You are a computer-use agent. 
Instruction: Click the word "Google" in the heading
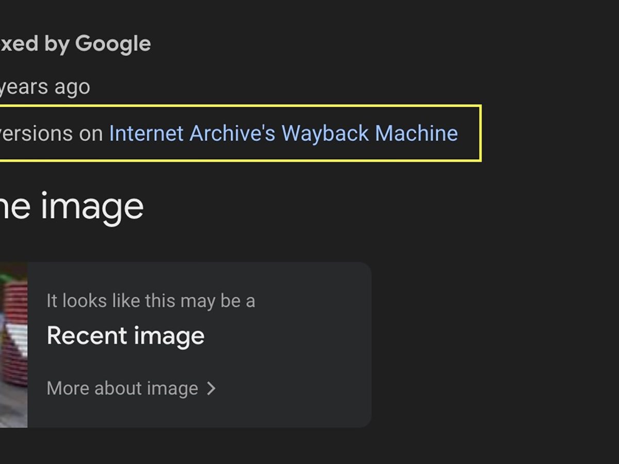[x=113, y=44]
